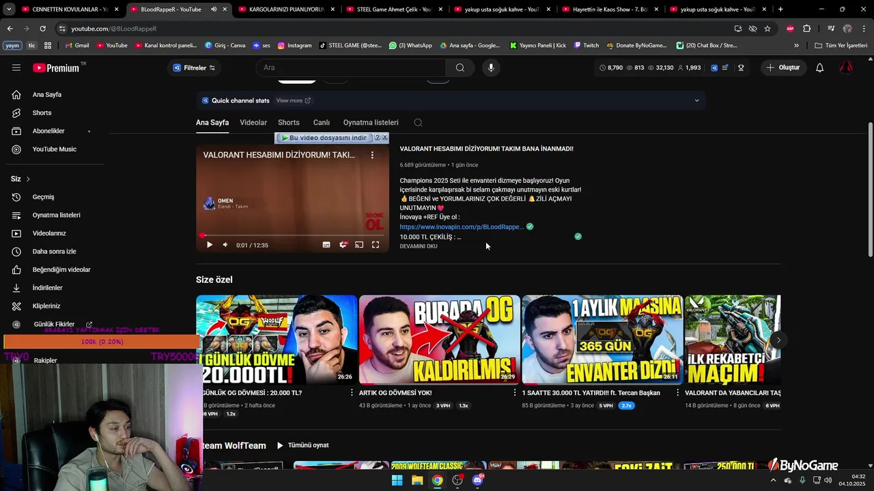Switch to the STEEL Game Ahmet Çelik browser tab
This screenshot has width=874, height=491.
[393, 10]
